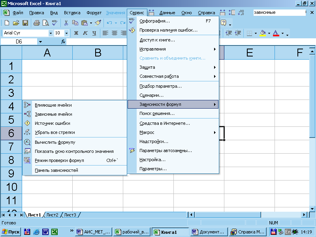
Task: Open the Формат menu
Action: coord(94,13)
